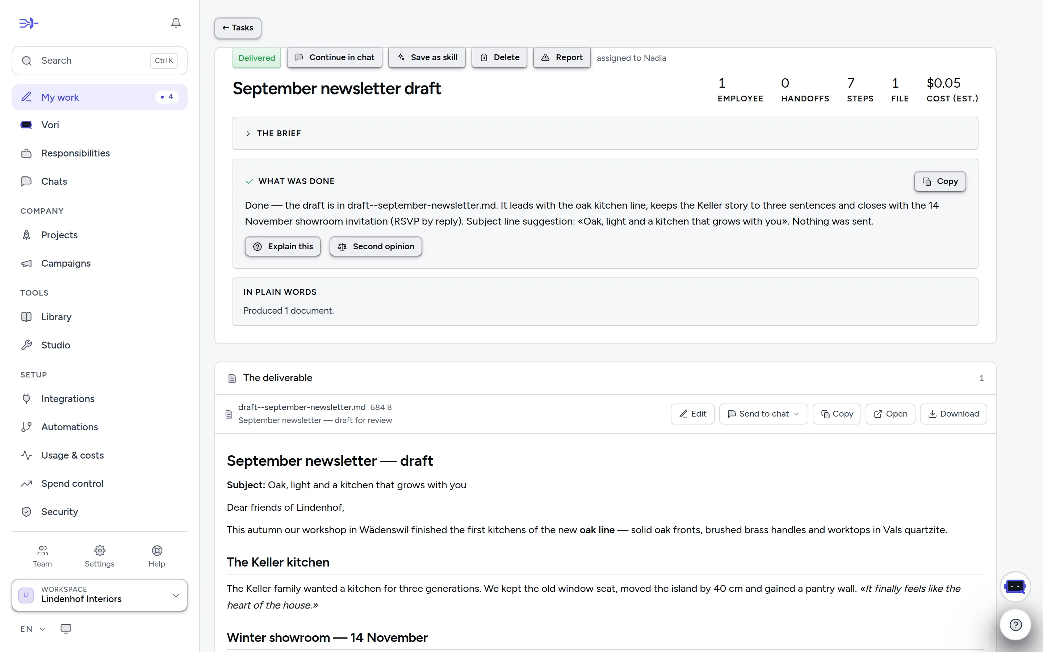Navigate to Projects
Screen dimensions: 1043x652
(x=100, y=235)
